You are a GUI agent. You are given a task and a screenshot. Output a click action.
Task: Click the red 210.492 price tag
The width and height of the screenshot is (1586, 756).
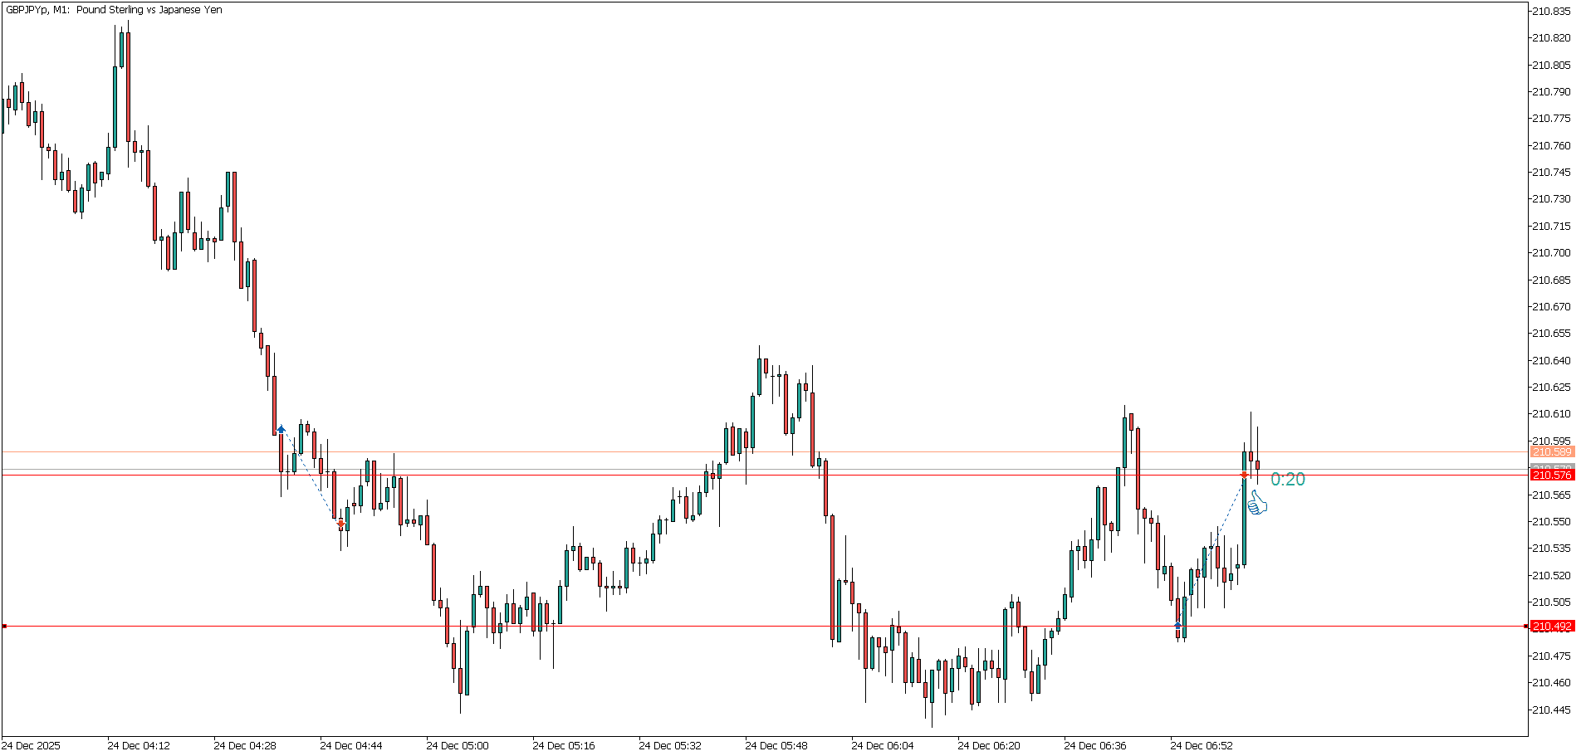tap(1551, 627)
